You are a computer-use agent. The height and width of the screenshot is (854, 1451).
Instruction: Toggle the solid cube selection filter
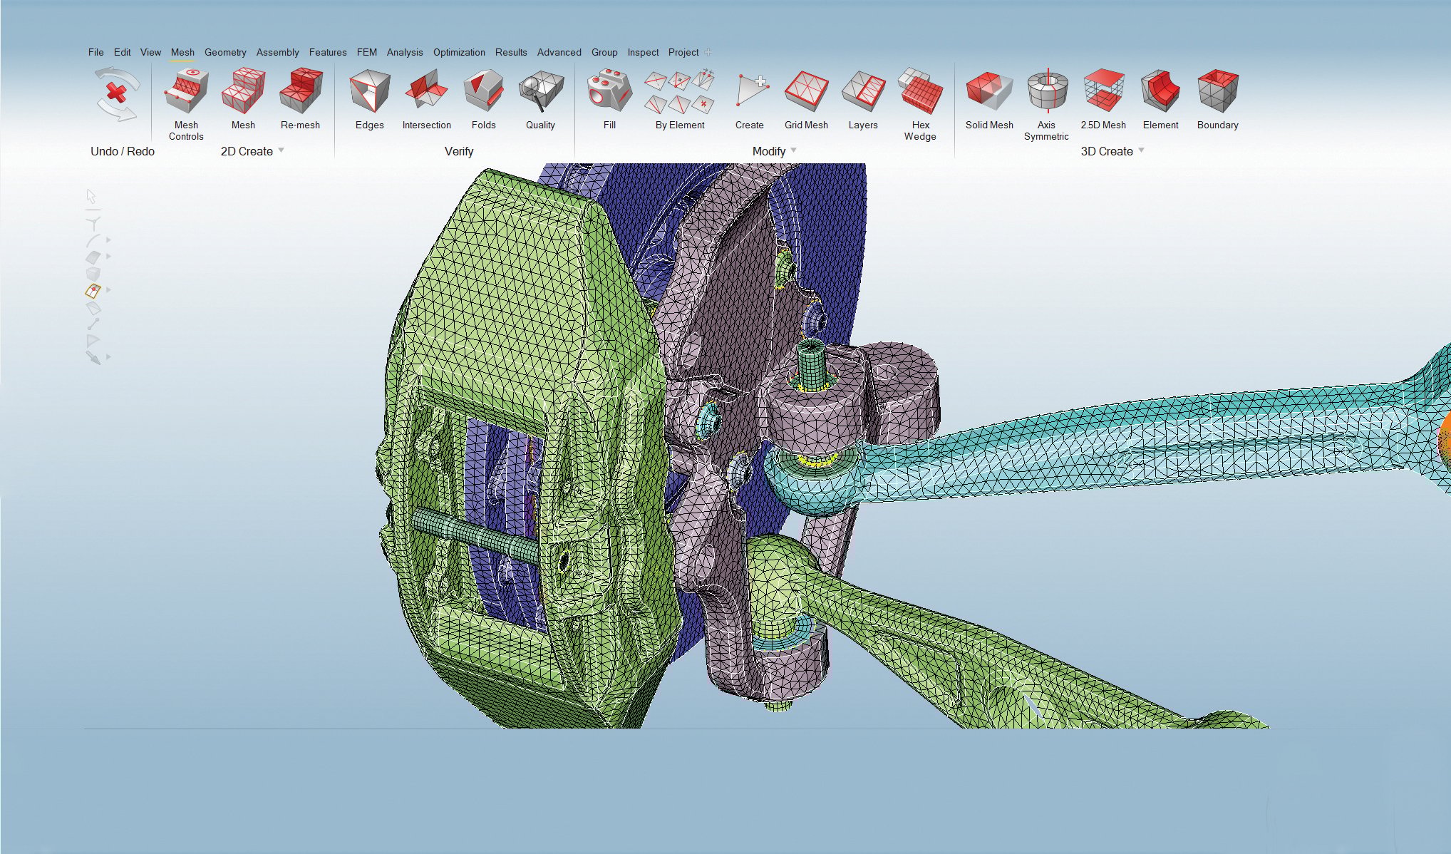pos(93,274)
